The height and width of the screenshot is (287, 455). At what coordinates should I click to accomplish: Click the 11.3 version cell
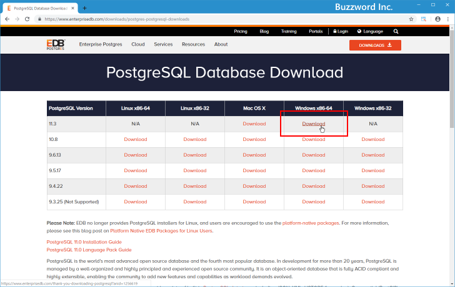pos(76,124)
